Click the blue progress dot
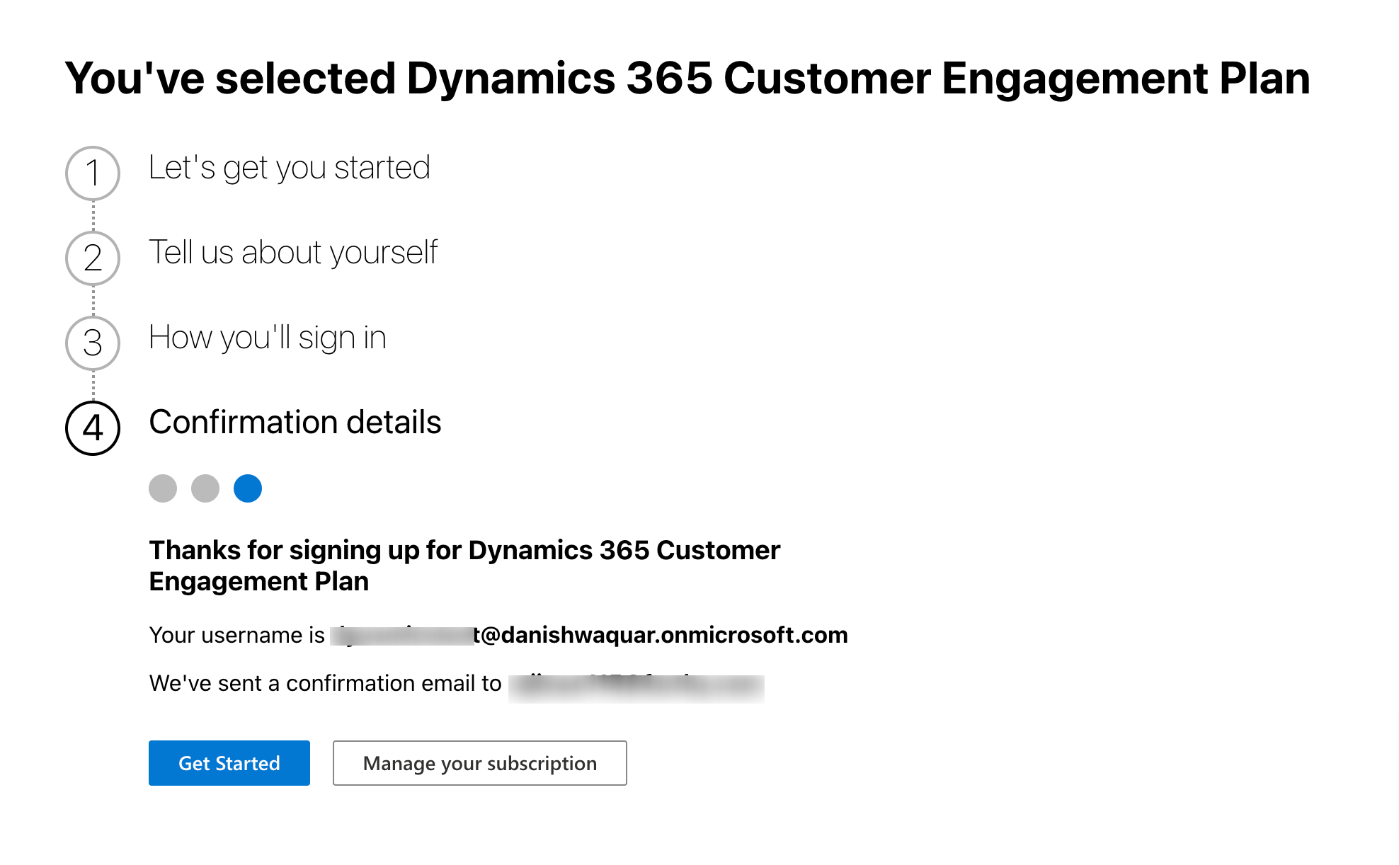1399x865 pixels. pos(248,488)
